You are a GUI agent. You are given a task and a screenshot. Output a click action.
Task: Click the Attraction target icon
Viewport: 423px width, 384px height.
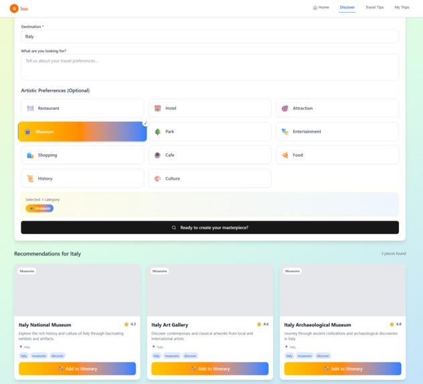(285, 109)
